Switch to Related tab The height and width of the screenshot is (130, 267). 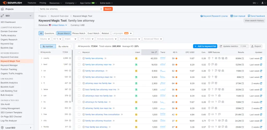click(x=105, y=33)
